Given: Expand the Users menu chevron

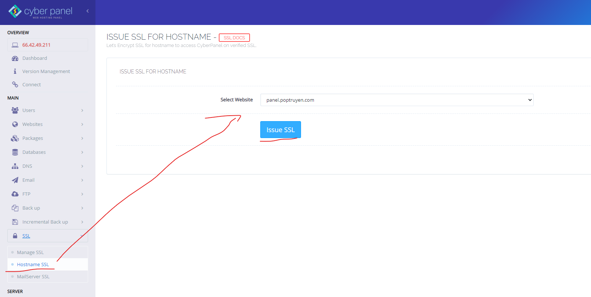Looking at the screenshot, I should click(x=82, y=110).
